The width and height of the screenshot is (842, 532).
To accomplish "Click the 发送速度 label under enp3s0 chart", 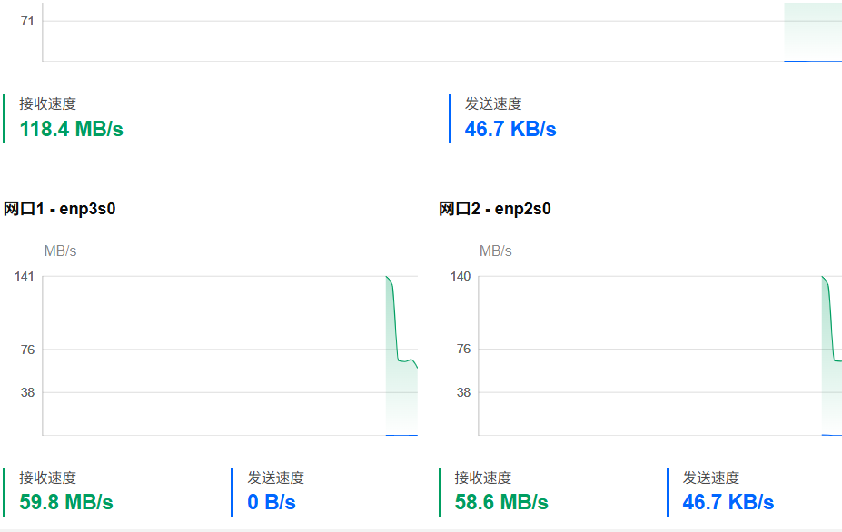I will pos(275,478).
